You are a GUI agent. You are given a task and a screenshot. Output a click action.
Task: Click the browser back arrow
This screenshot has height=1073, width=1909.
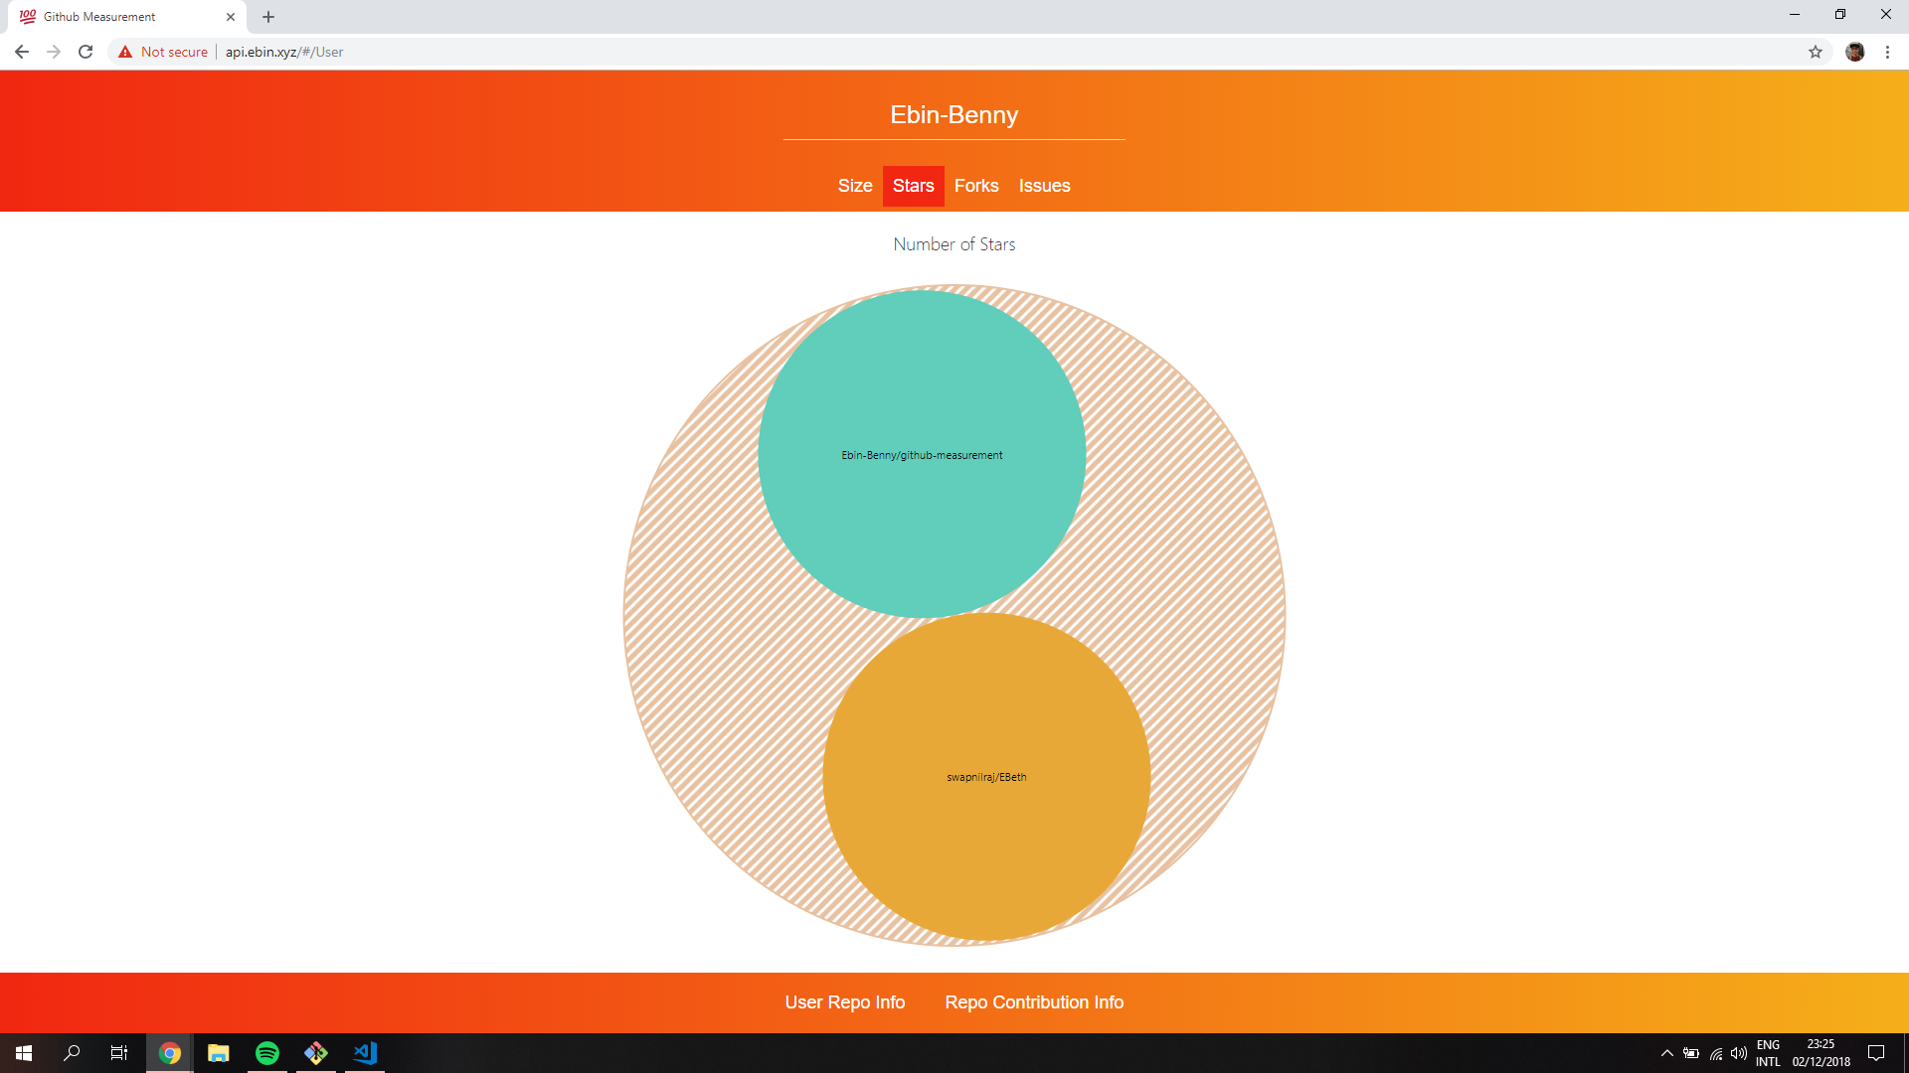[x=22, y=52]
